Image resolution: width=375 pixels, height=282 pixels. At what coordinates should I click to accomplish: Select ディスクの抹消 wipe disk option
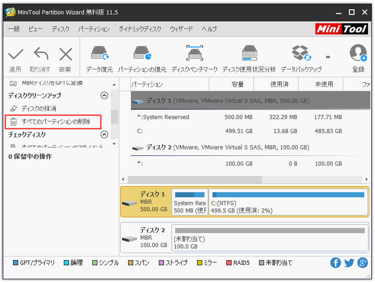point(39,108)
